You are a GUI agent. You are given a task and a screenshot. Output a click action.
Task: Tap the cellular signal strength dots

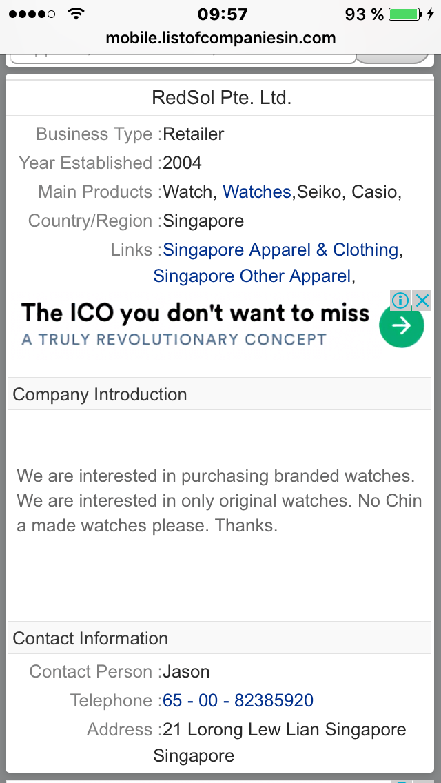tap(32, 14)
